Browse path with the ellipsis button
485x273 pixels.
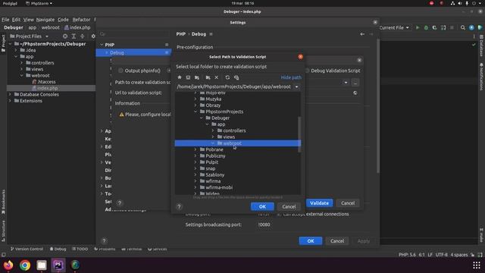[x=355, y=83]
